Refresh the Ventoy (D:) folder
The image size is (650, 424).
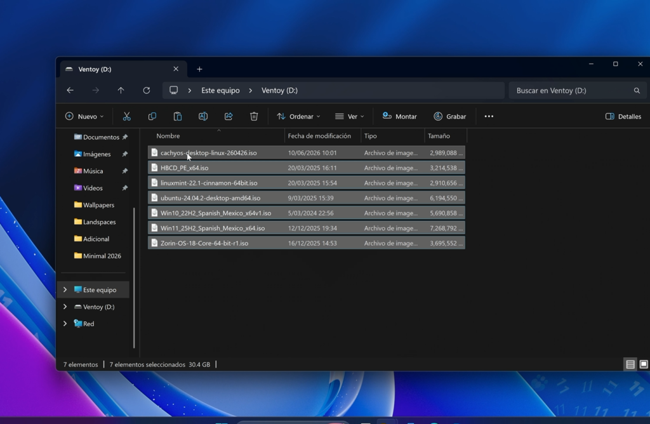point(147,90)
